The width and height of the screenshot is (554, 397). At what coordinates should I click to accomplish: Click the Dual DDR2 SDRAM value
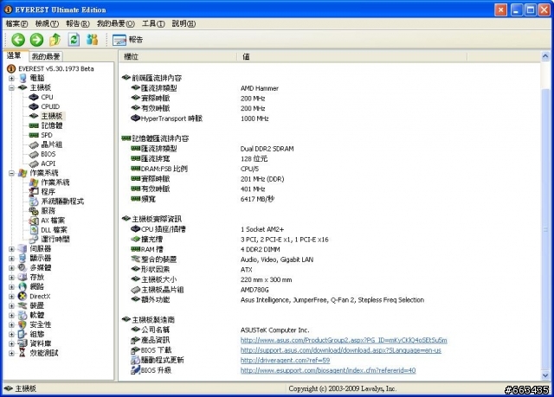click(x=267, y=149)
